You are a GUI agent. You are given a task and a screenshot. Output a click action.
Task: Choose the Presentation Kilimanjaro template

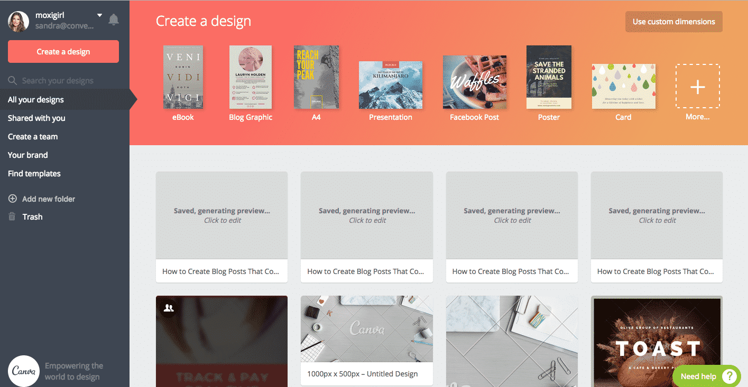click(391, 84)
